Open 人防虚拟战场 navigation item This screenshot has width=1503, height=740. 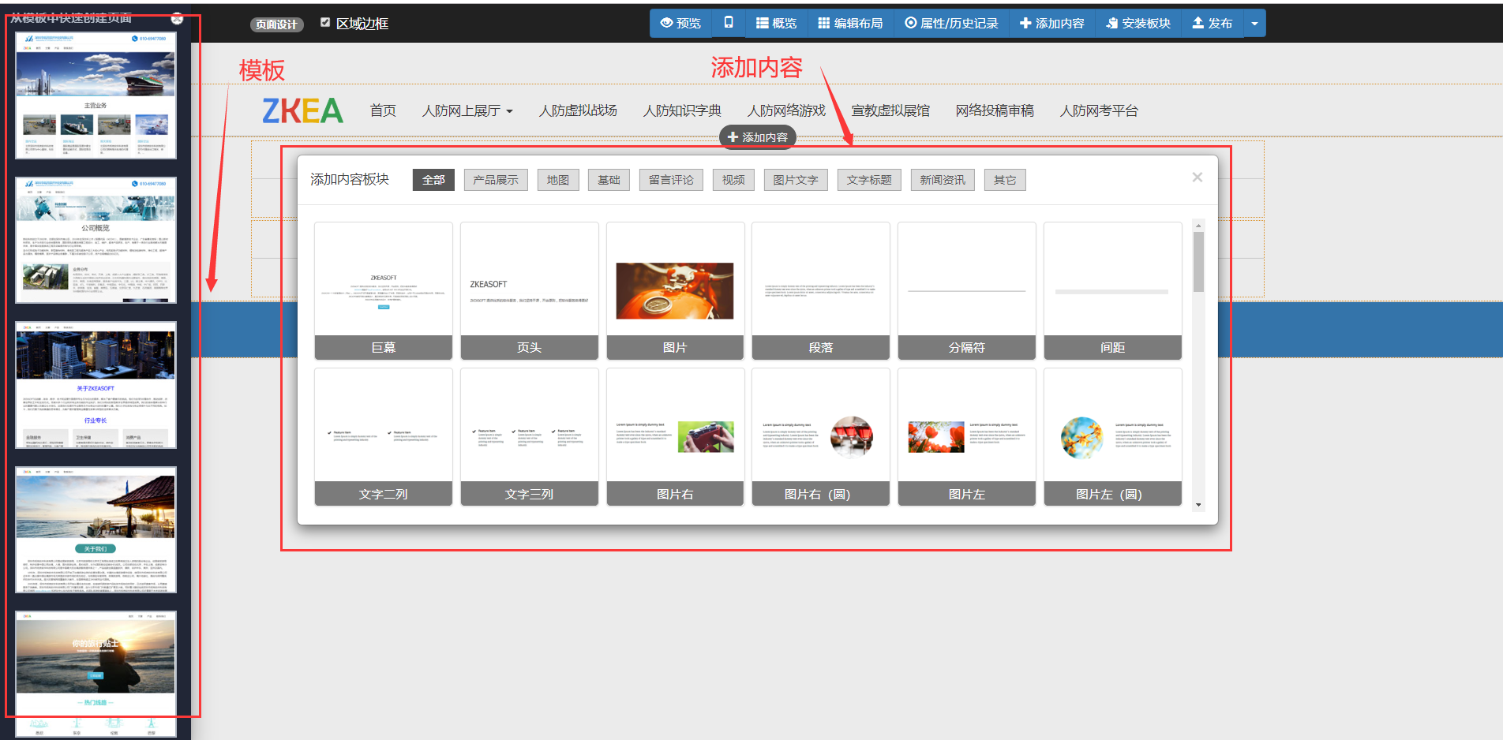coord(578,111)
